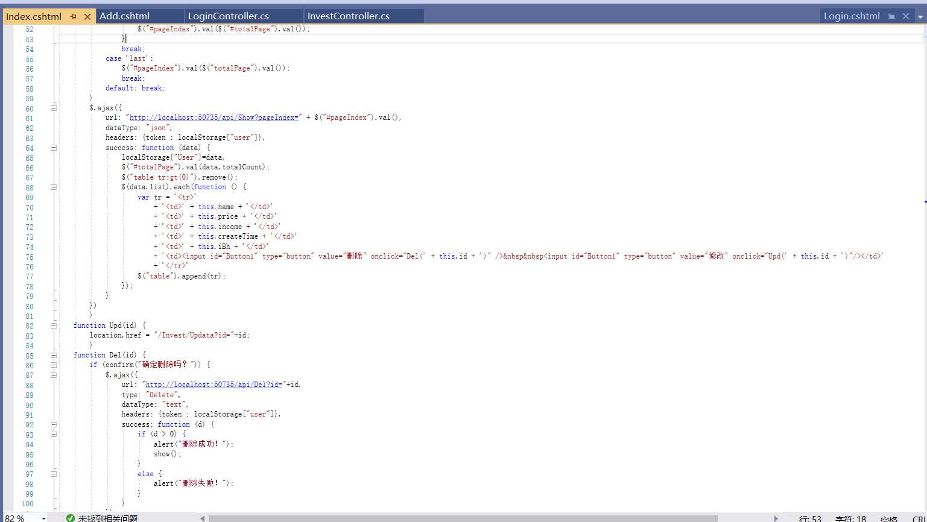Click the localStorage["User"]=data line
Screen dimensions: 927x522
coord(173,157)
